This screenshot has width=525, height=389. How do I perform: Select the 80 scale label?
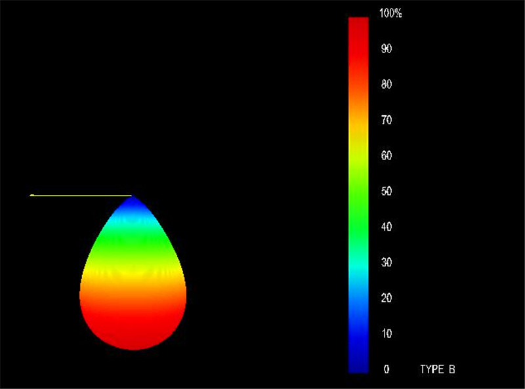[387, 84]
